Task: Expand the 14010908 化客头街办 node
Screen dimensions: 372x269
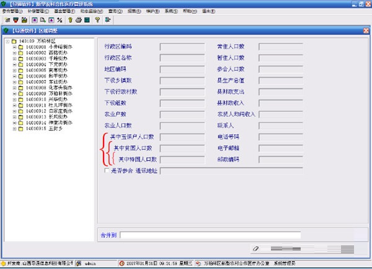Action: [14, 88]
